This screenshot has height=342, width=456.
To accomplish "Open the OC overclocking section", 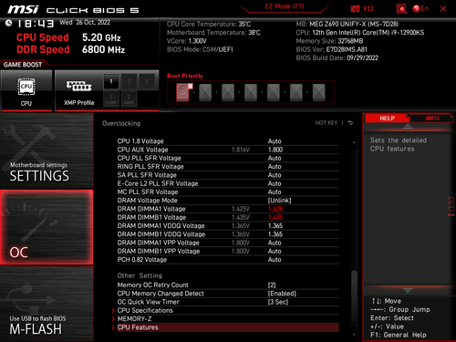I will 47,227.
